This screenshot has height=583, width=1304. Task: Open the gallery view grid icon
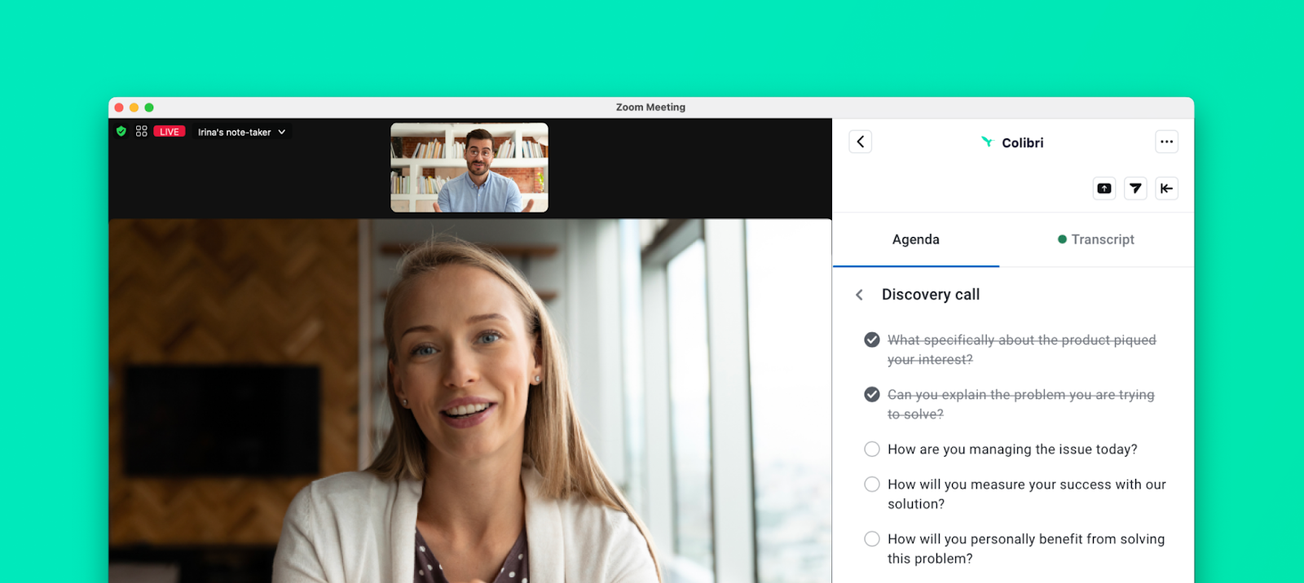coord(142,131)
